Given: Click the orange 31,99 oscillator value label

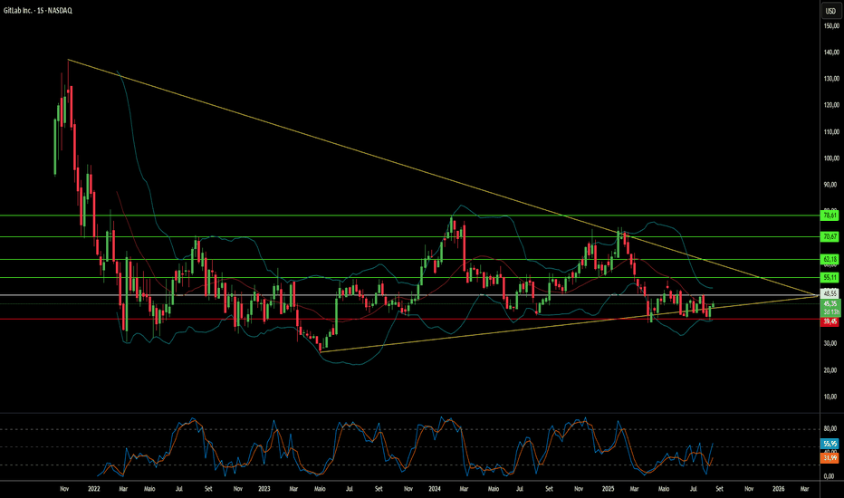Looking at the screenshot, I should click(830, 458).
